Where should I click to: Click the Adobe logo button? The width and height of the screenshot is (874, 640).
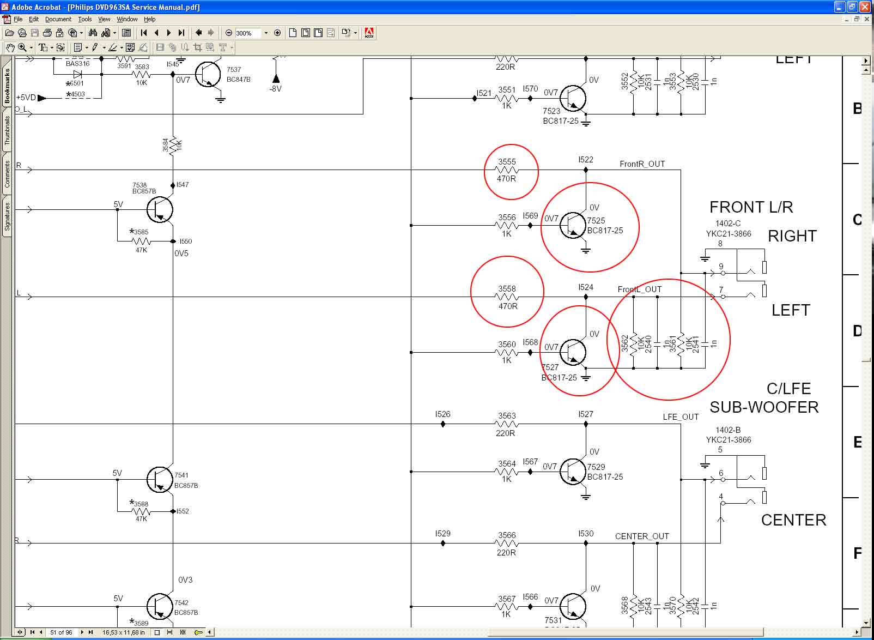[369, 33]
